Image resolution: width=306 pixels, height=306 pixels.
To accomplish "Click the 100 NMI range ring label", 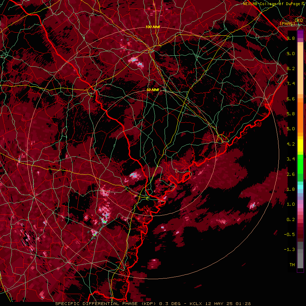I will pyautogui.click(x=153, y=27).
